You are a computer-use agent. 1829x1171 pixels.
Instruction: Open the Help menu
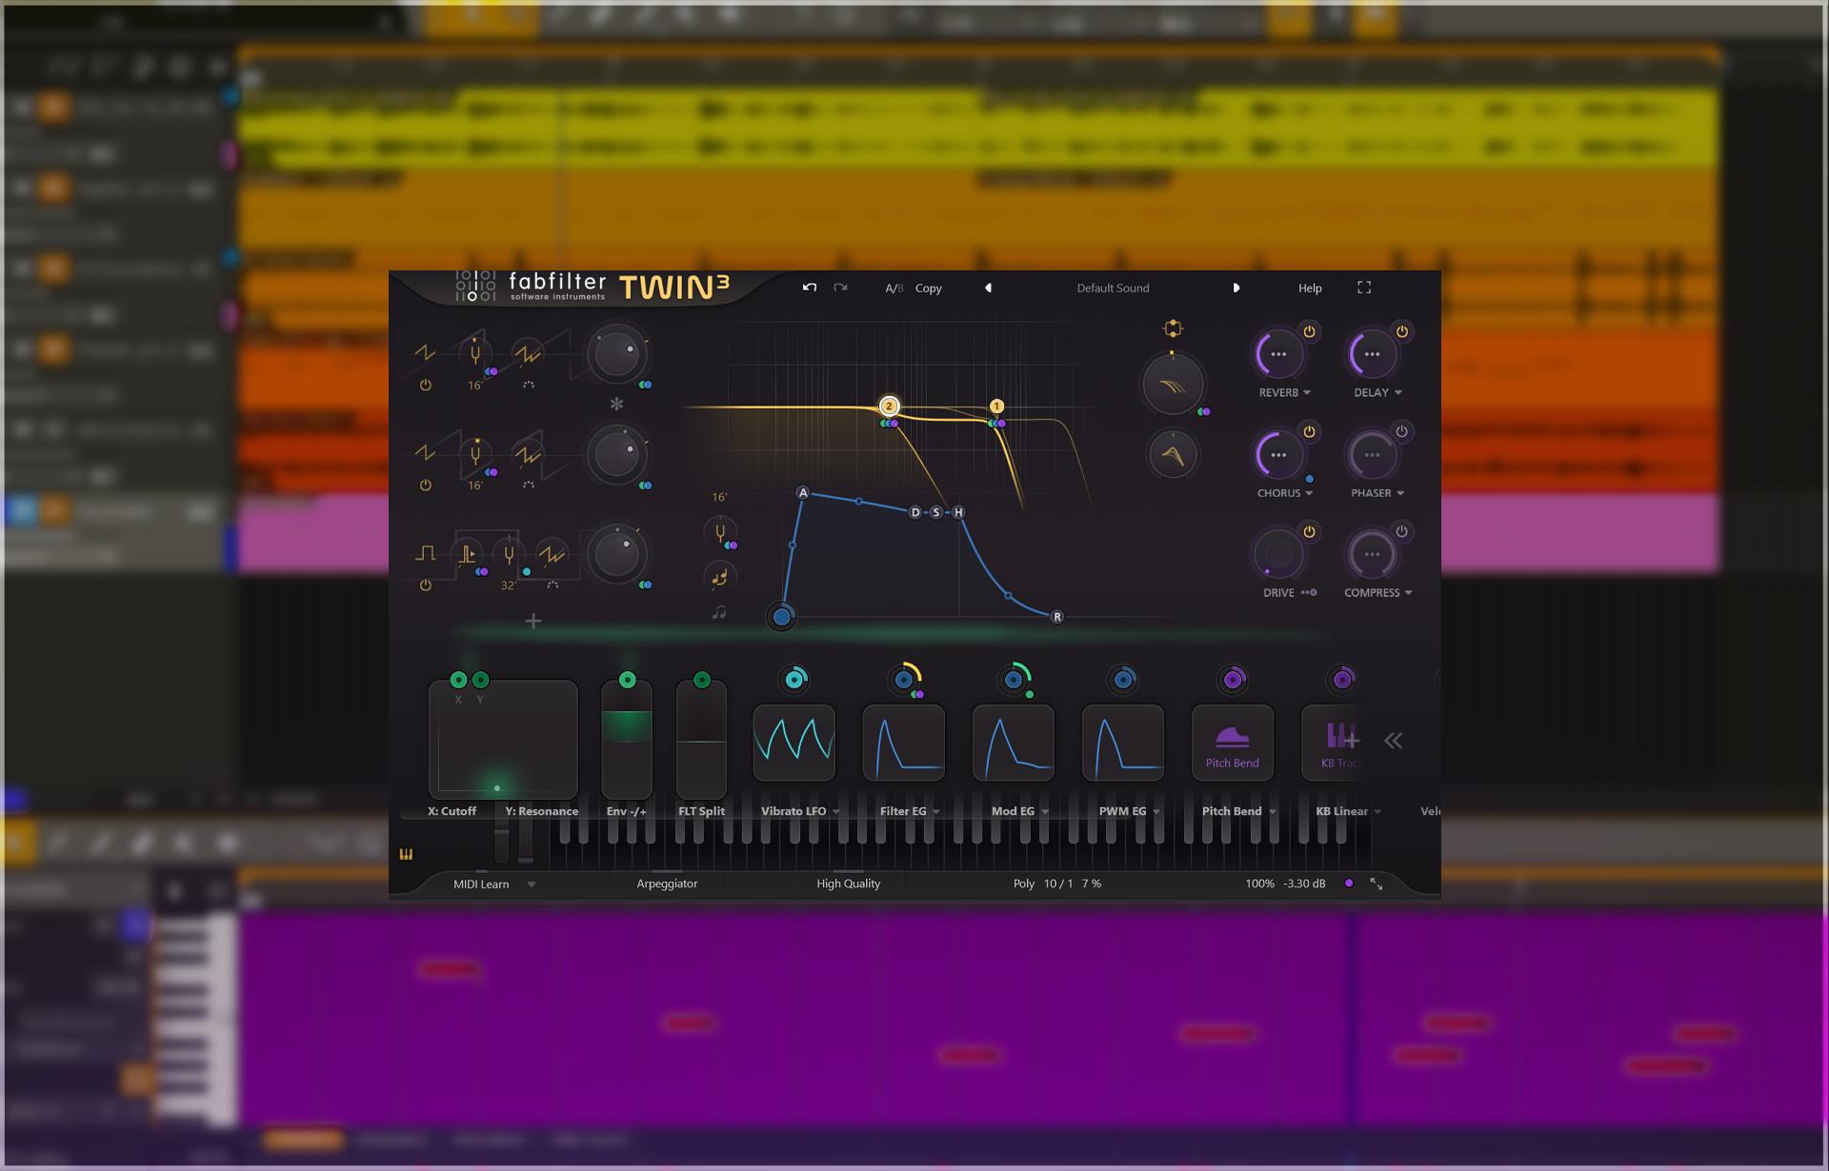1310,288
